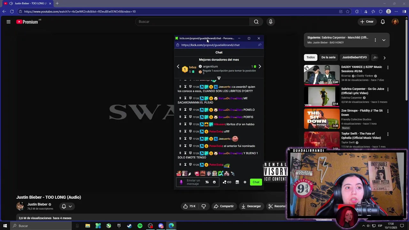409x230 pixels.
Task: Send message with green Chat button
Action: 256,182
